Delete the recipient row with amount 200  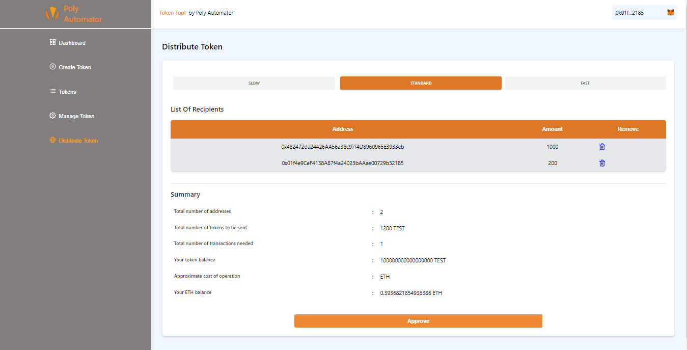coord(602,163)
